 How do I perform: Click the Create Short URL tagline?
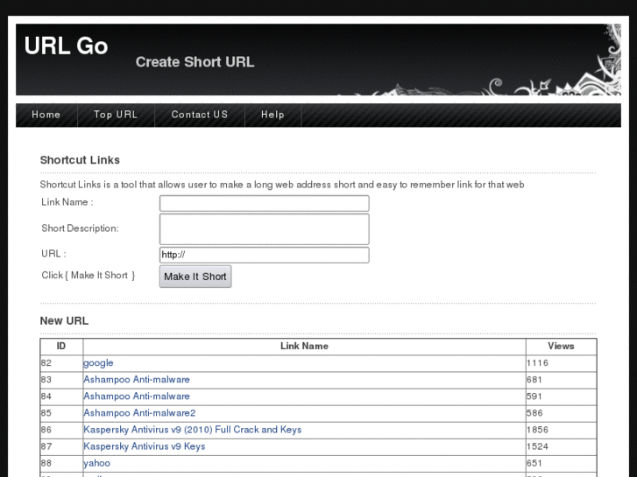point(195,62)
